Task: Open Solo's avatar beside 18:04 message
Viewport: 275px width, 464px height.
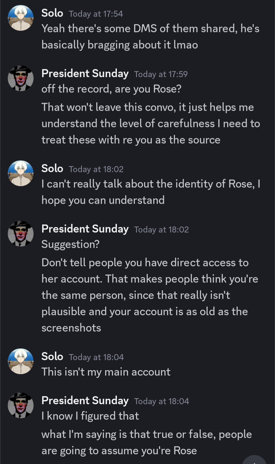Action: point(21,361)
